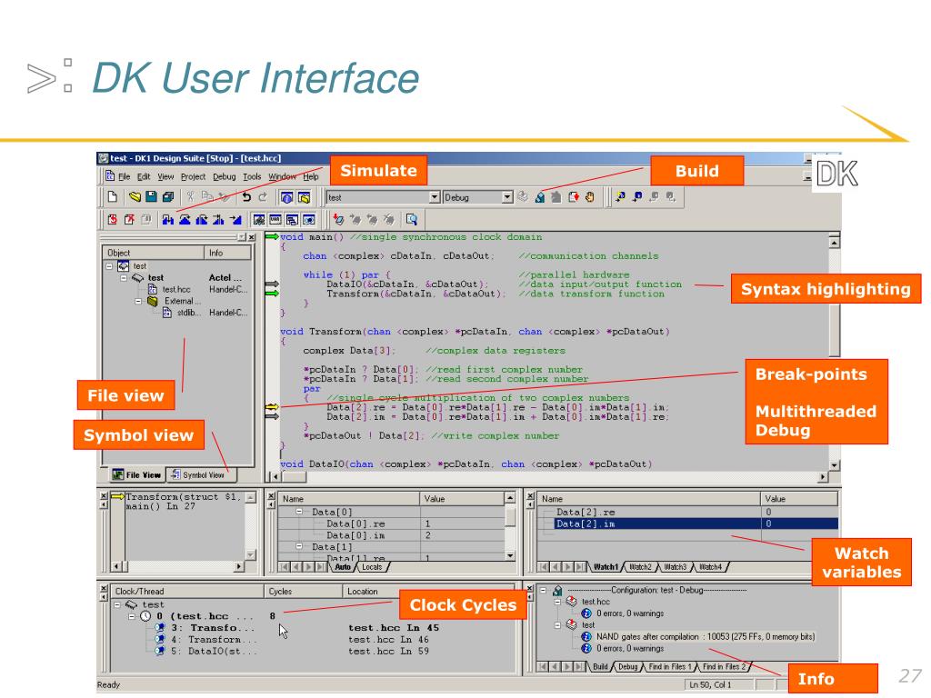931x698 pixels.
Task: Open the Debug configuration combo box
Action: 477,197
